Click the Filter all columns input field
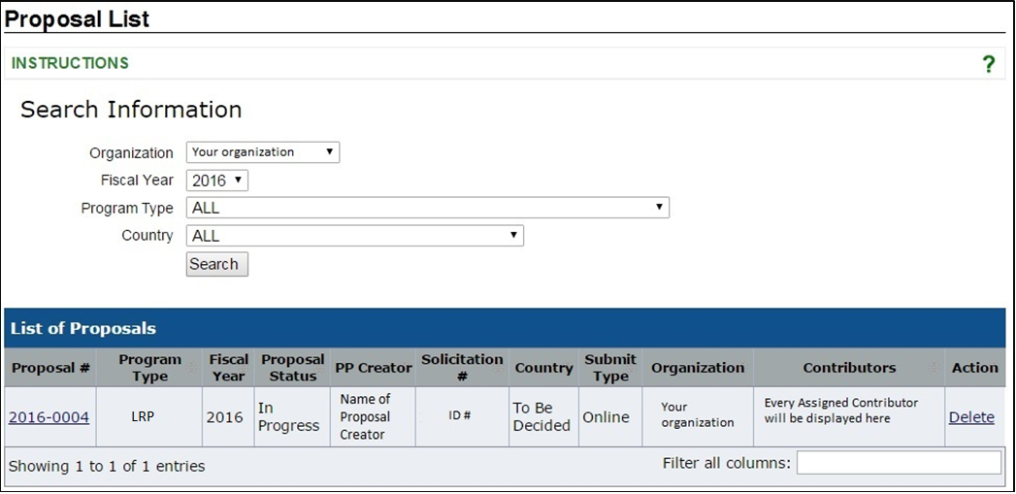 (x=899, y=463)
